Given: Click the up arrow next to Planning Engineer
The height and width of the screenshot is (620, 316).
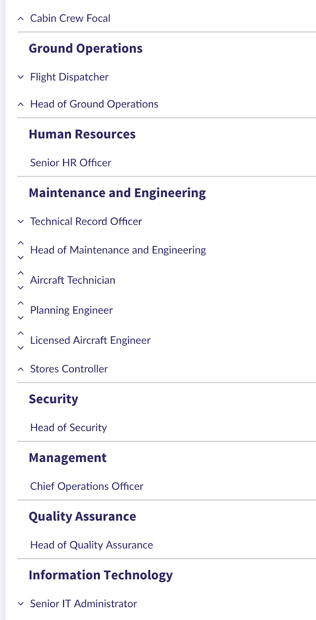Looking at the screenshot, I should pos(21,303).
